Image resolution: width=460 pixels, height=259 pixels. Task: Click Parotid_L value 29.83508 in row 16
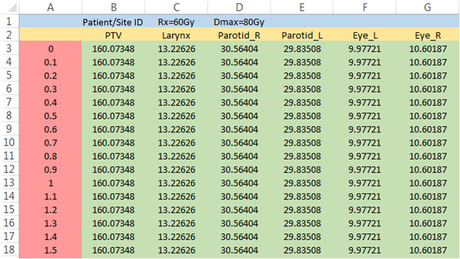click(x=302, y=223)
